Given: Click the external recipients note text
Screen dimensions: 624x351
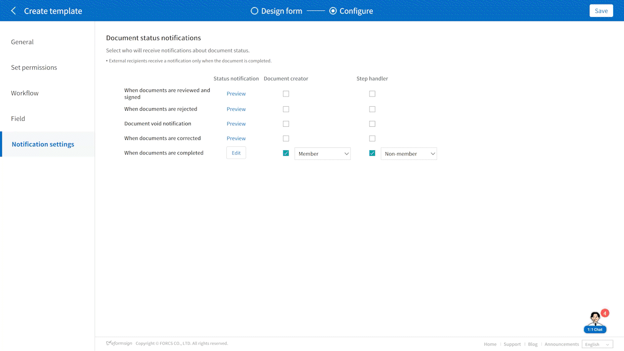Looking at the screenshot, I should tap(189, 61).
